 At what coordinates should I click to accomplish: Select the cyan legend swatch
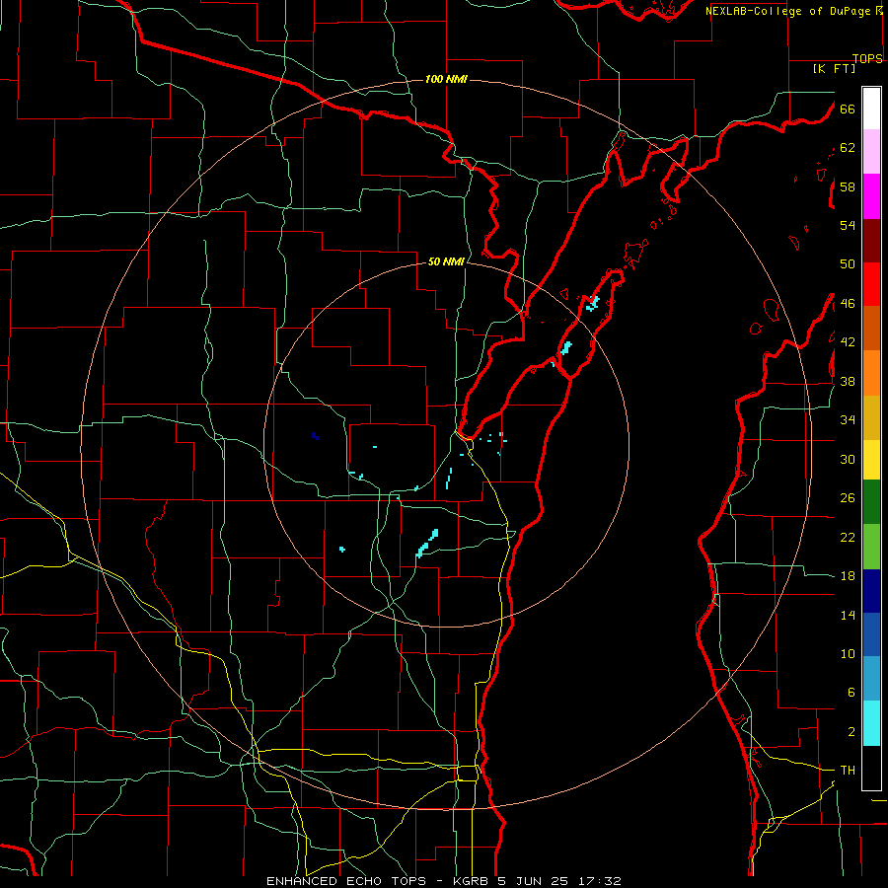(871, 723)
